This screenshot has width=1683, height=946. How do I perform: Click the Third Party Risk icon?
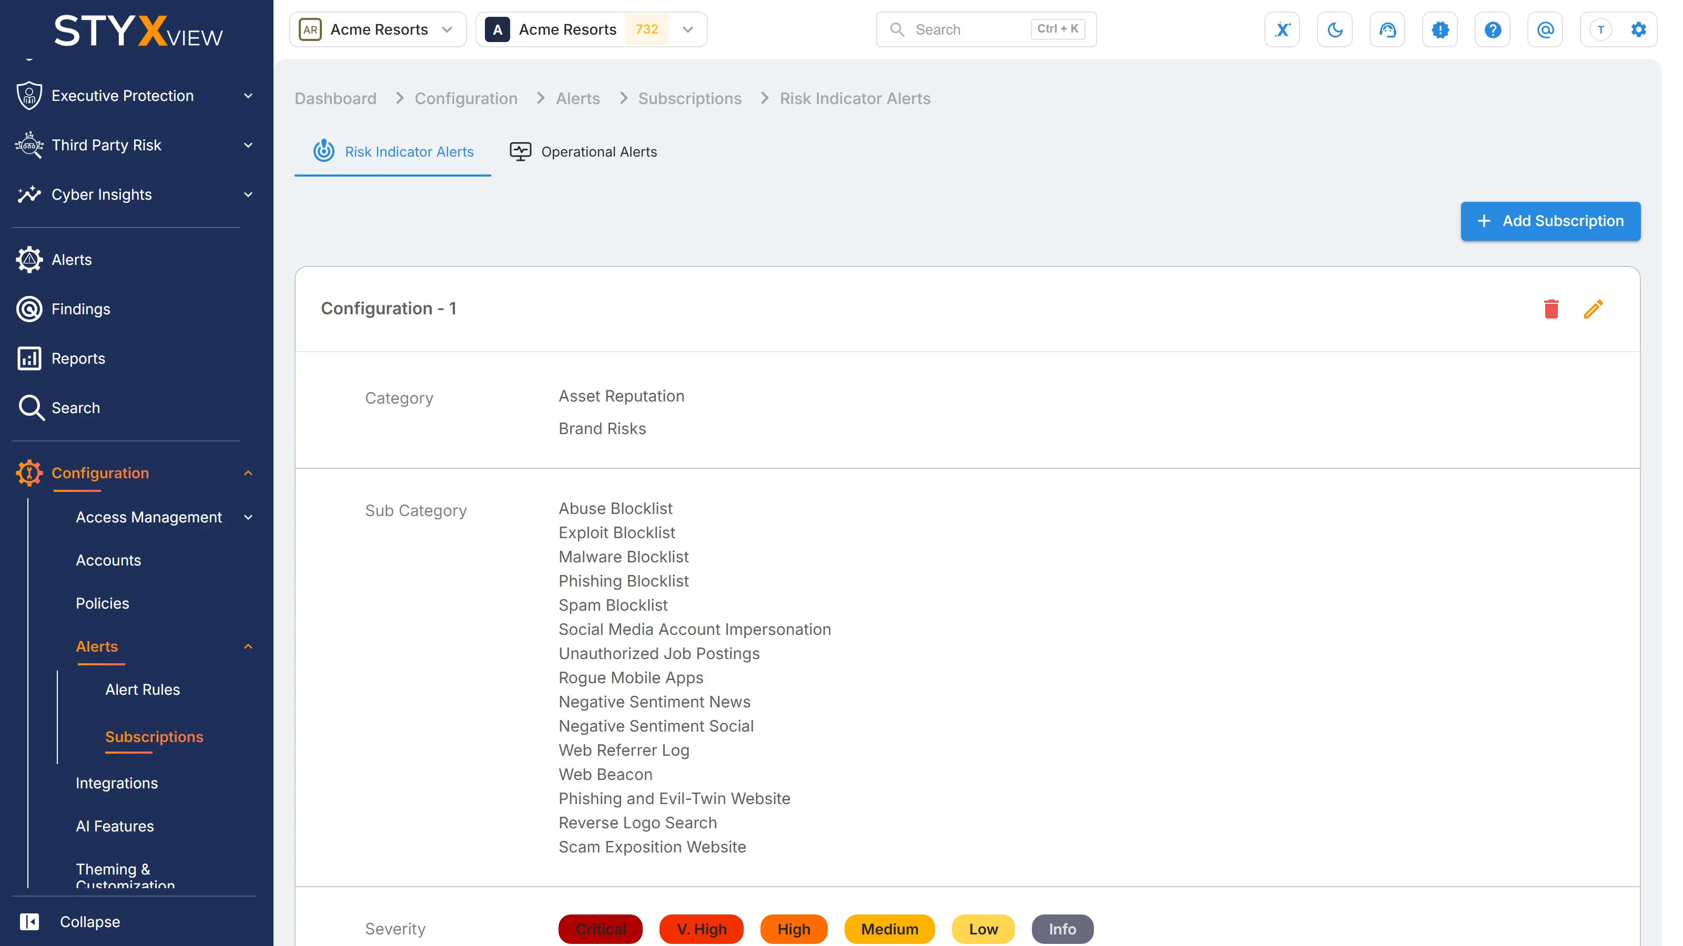point(29,145)
